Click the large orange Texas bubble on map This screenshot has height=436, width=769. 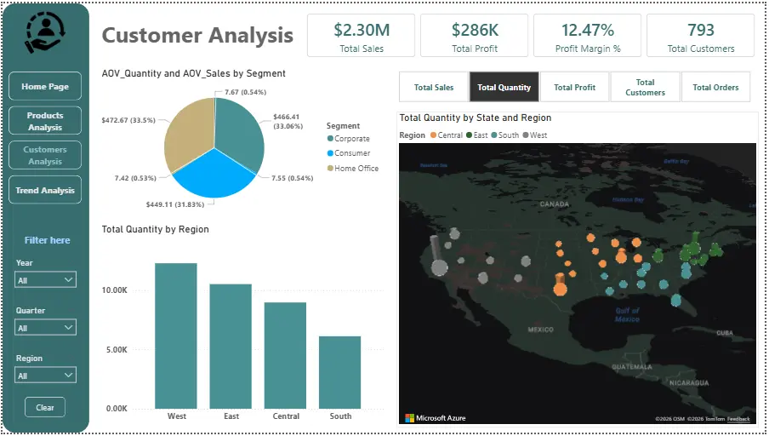[560, 288]
